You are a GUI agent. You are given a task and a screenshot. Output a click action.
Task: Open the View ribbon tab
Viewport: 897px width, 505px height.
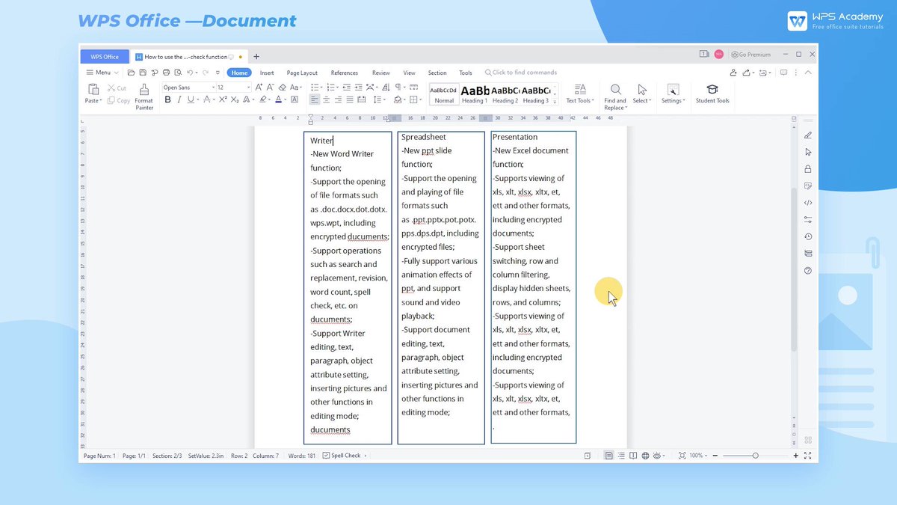coord(409,73)
